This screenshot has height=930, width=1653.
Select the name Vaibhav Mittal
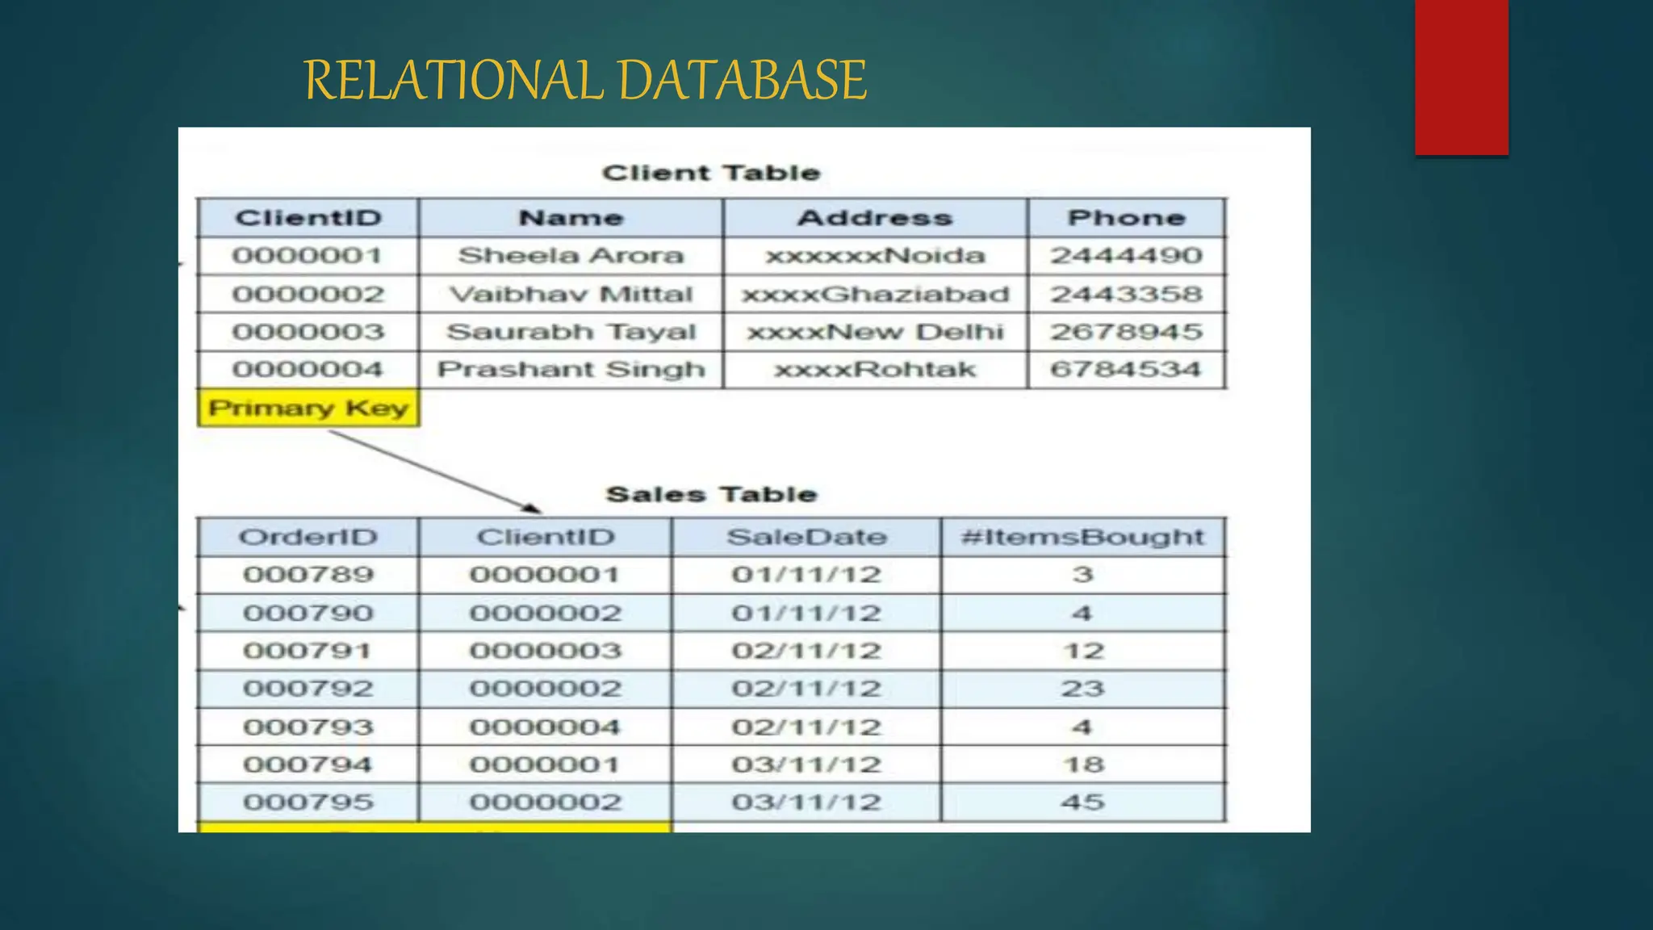click(571, 294)
